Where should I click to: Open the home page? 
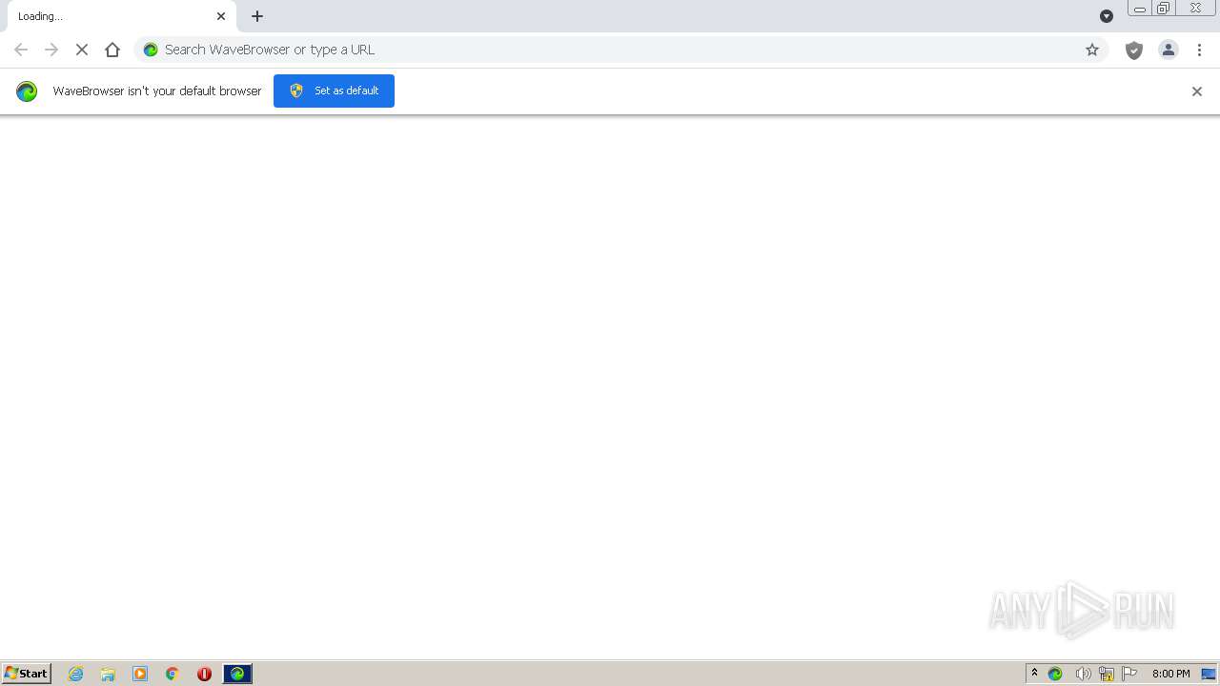click(x=112, y=50)
